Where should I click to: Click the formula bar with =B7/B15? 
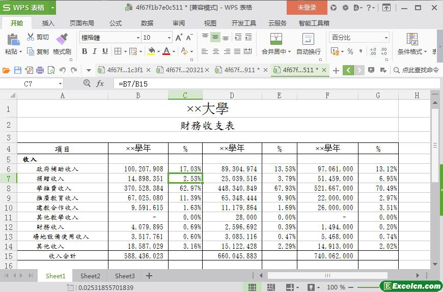tap(277, 84)
